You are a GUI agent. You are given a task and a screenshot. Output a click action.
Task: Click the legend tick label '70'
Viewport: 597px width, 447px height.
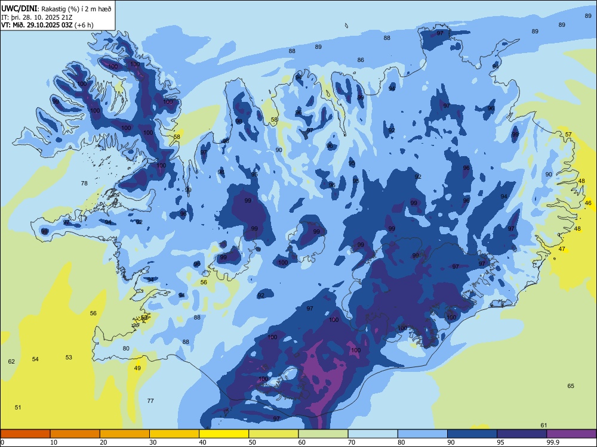(352, 442)
